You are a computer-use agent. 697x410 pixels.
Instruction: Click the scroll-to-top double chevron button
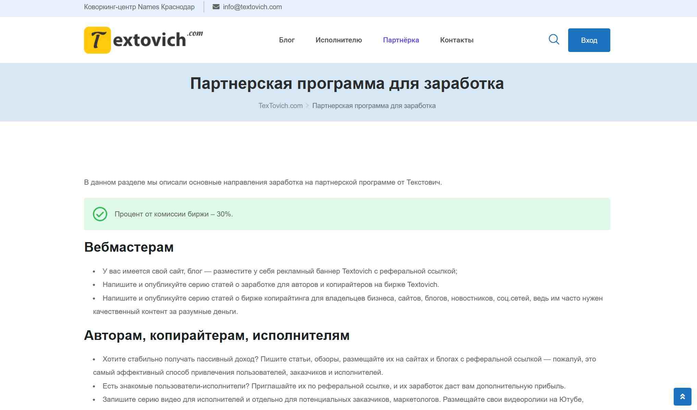tap(682, 397)
